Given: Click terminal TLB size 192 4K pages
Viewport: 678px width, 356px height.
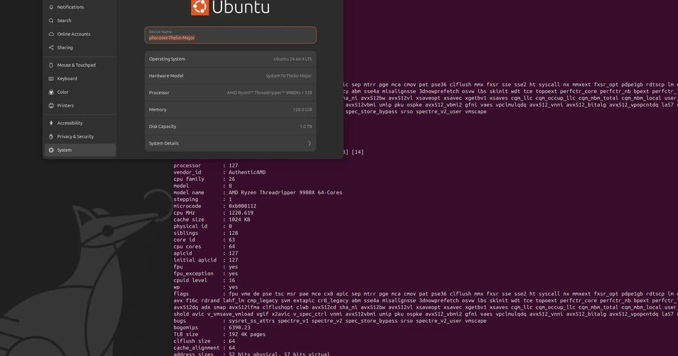Looking at the screenshot, I should [x=219, y=335].
